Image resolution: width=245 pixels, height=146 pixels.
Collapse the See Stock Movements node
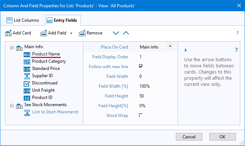12,105
